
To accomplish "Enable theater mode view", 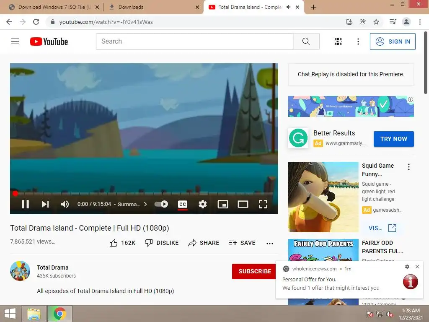I will coord(243,204).
